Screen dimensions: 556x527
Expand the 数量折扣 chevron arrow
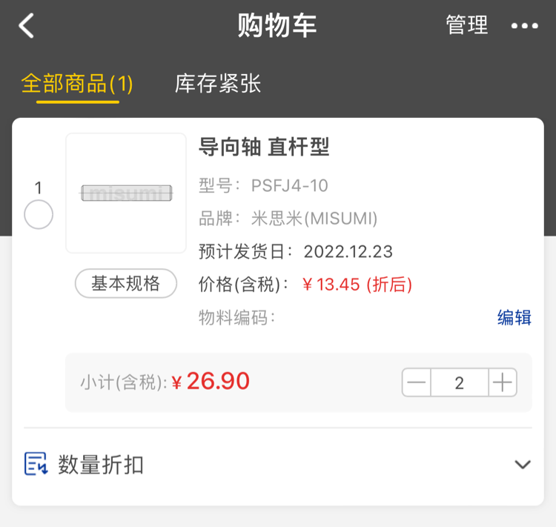(523, 465)
